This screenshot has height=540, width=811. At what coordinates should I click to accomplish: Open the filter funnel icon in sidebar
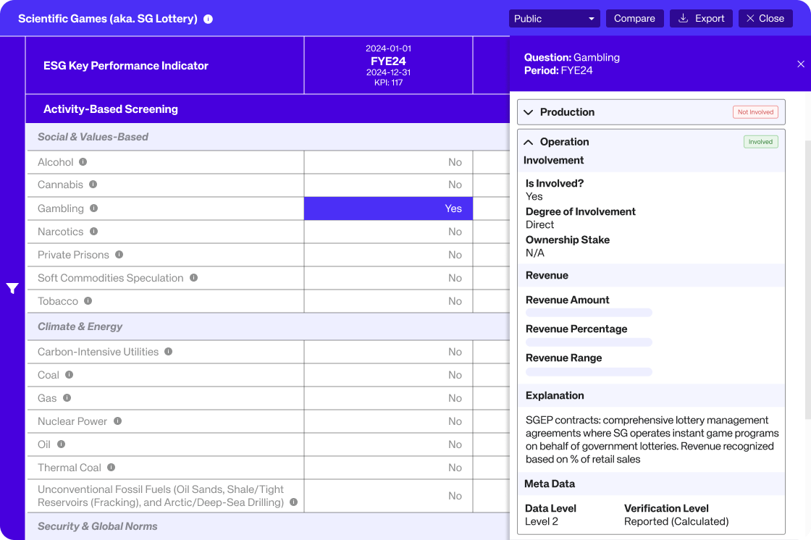[12, 289]
